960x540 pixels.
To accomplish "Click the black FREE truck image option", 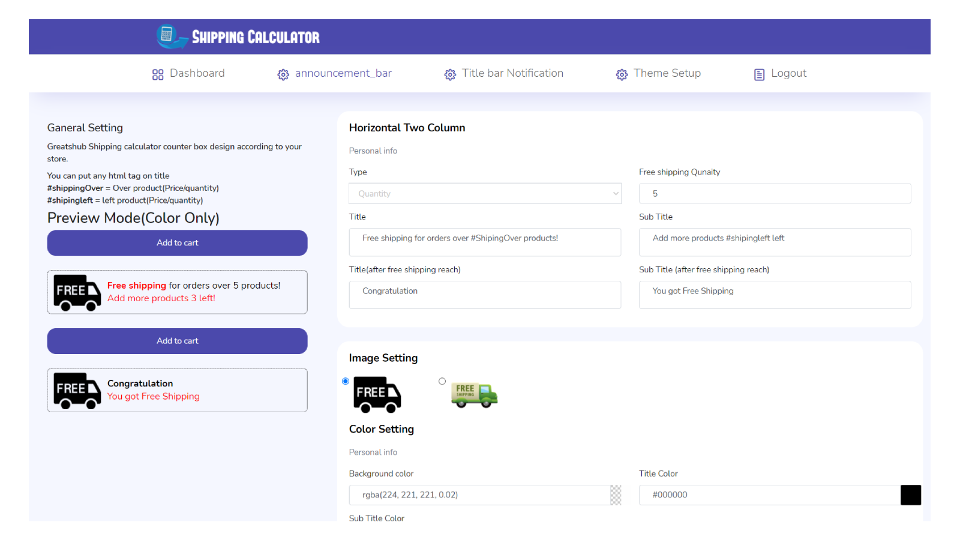I will 377,395.
